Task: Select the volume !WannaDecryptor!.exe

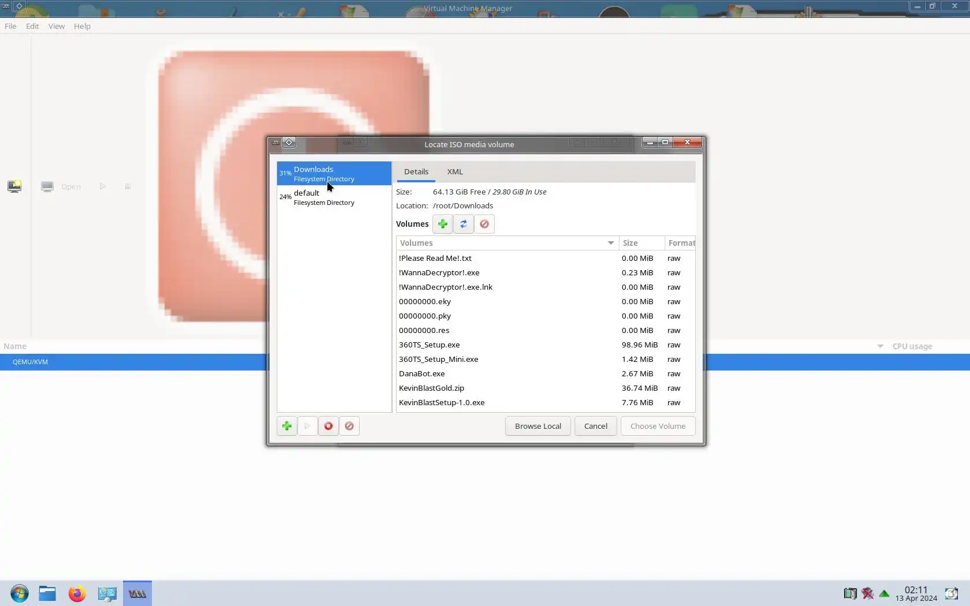Action: tap(546, 272)
